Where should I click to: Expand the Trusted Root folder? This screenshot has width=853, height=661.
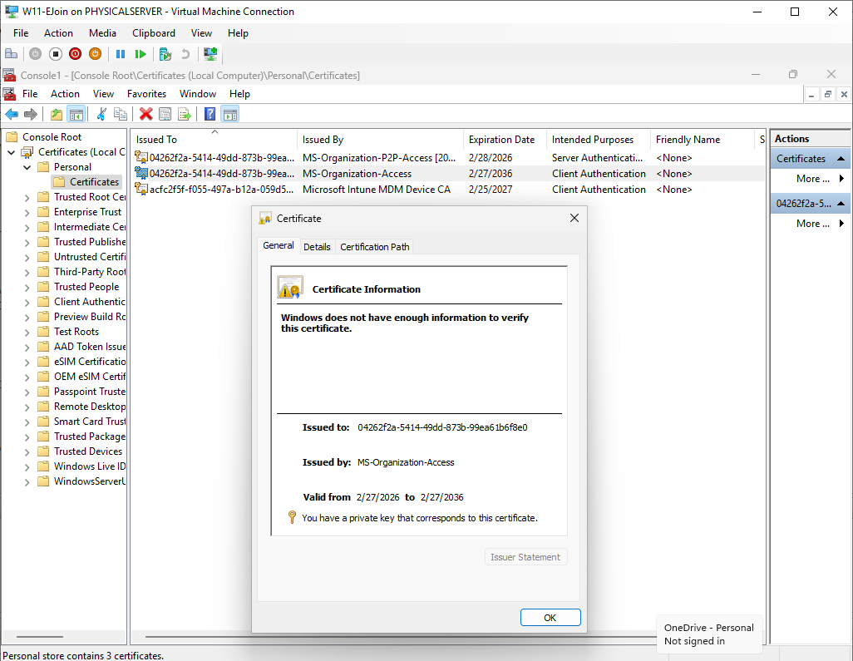(27, 198)
